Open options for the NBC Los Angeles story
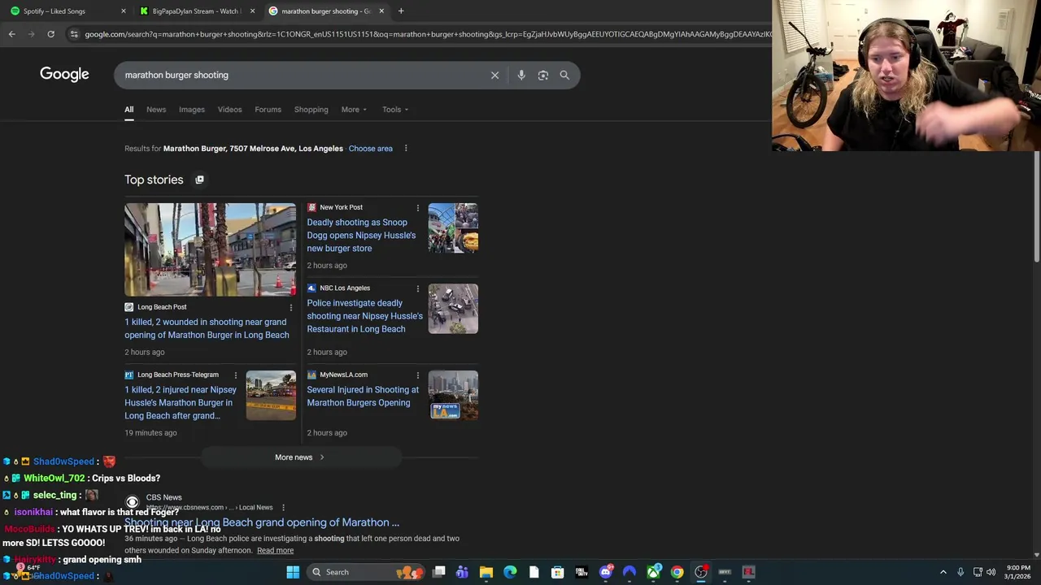Image resolution: width=1041 pixels, height=585 pixels. click(x=418, y=288)
